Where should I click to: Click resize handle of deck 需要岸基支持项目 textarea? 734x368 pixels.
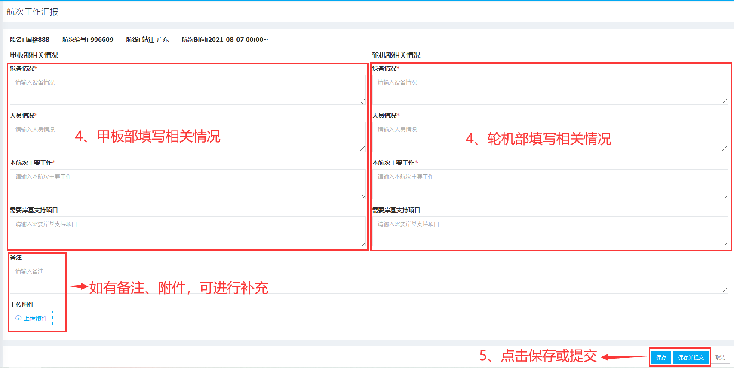tap(362, 243)
